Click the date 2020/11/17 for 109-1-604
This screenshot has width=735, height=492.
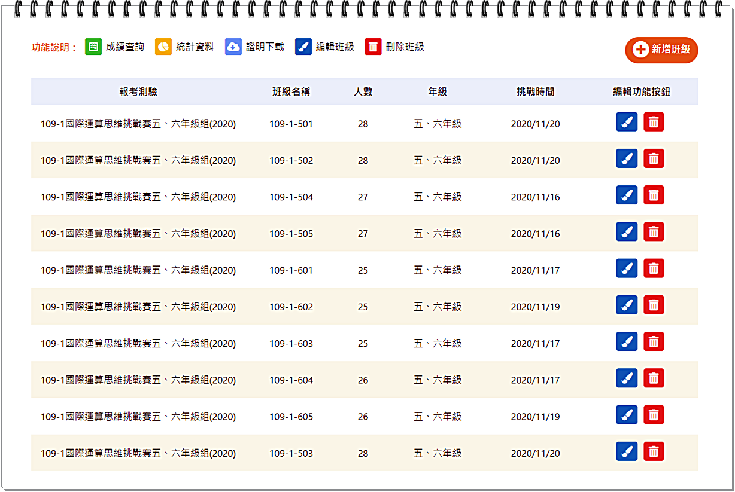pyautogui.click(x=536, y=380)
